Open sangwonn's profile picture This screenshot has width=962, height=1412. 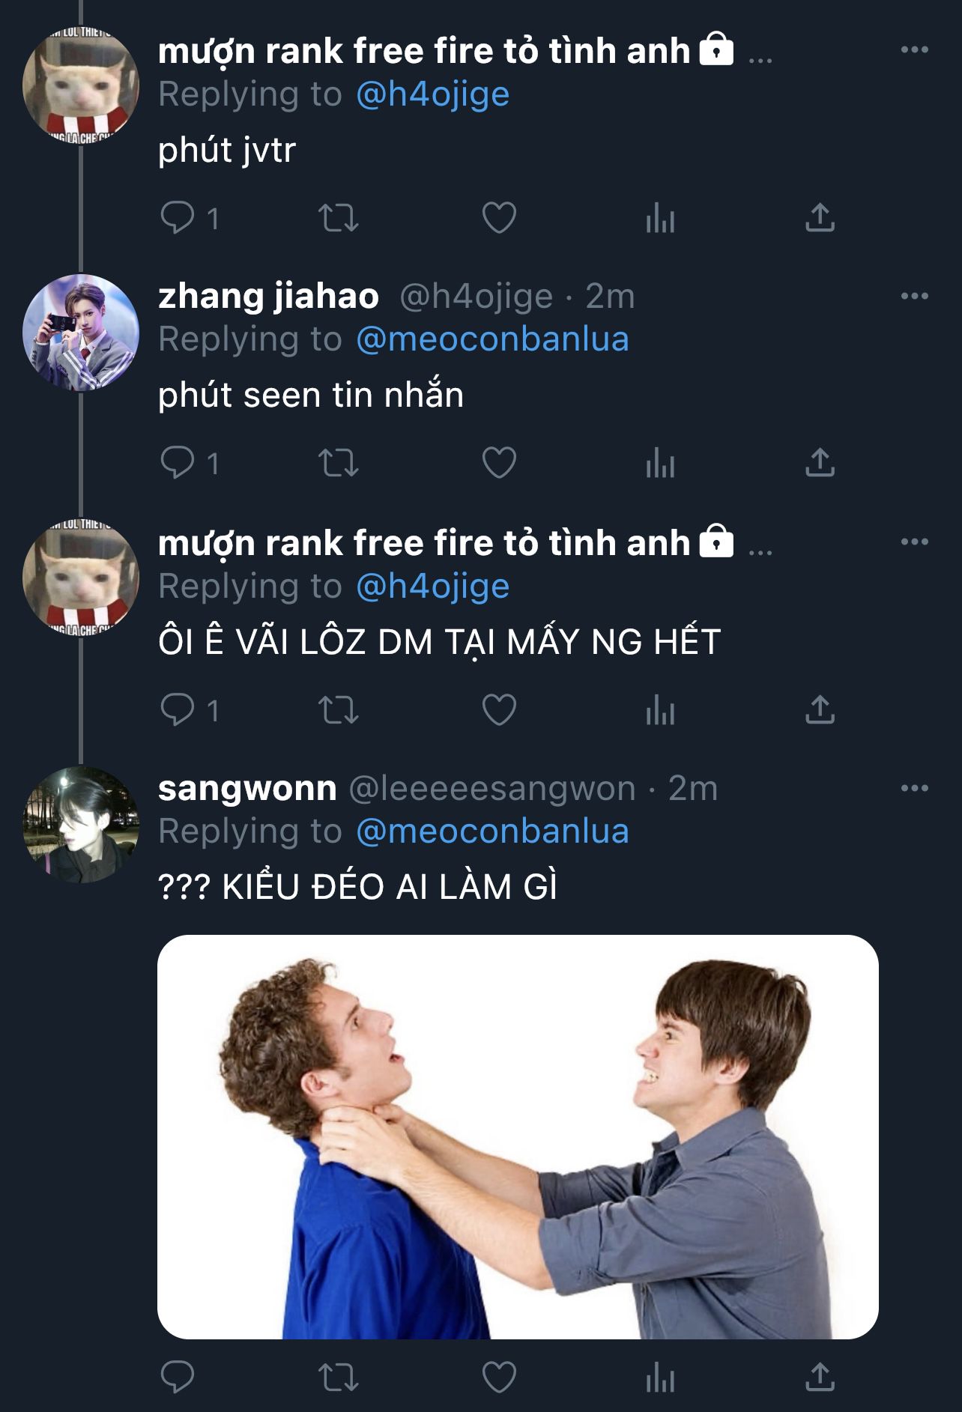81,824
